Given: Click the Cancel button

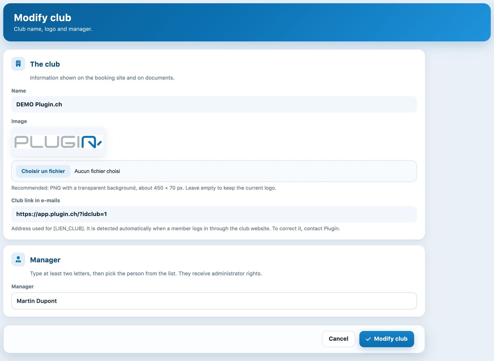Looking at the screenshot, I should coord(338,339).
